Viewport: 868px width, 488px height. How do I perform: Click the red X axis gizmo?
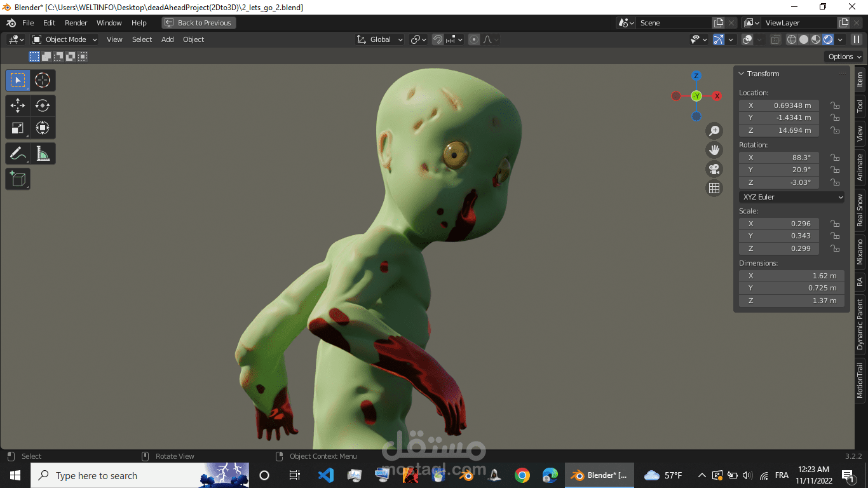tap(717, 96)
